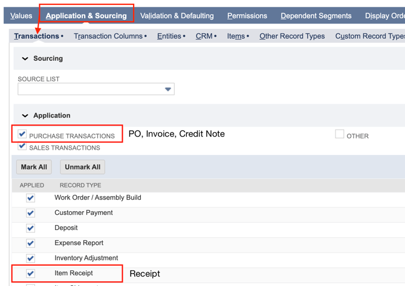The height and width of the screenshot is (286, 405).
Task: Select the Transactions subtab
Action: coord(37,36)
